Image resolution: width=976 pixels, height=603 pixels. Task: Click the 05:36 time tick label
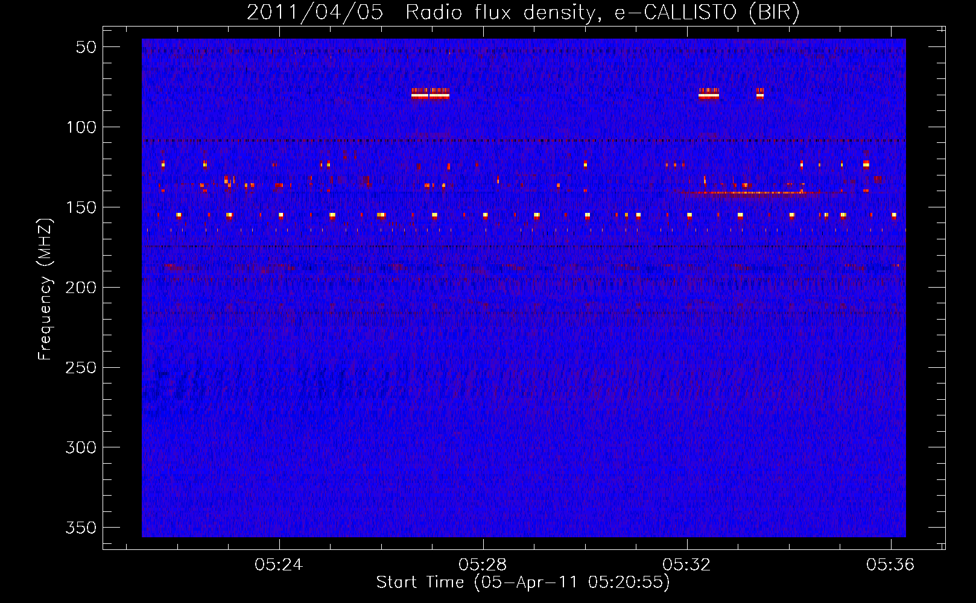(890, 565)
